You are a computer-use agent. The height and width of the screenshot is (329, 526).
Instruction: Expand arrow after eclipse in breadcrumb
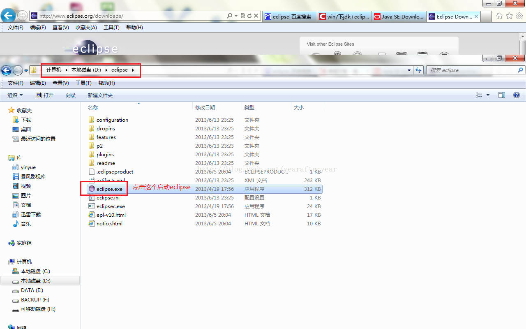(x=133, y=70)
